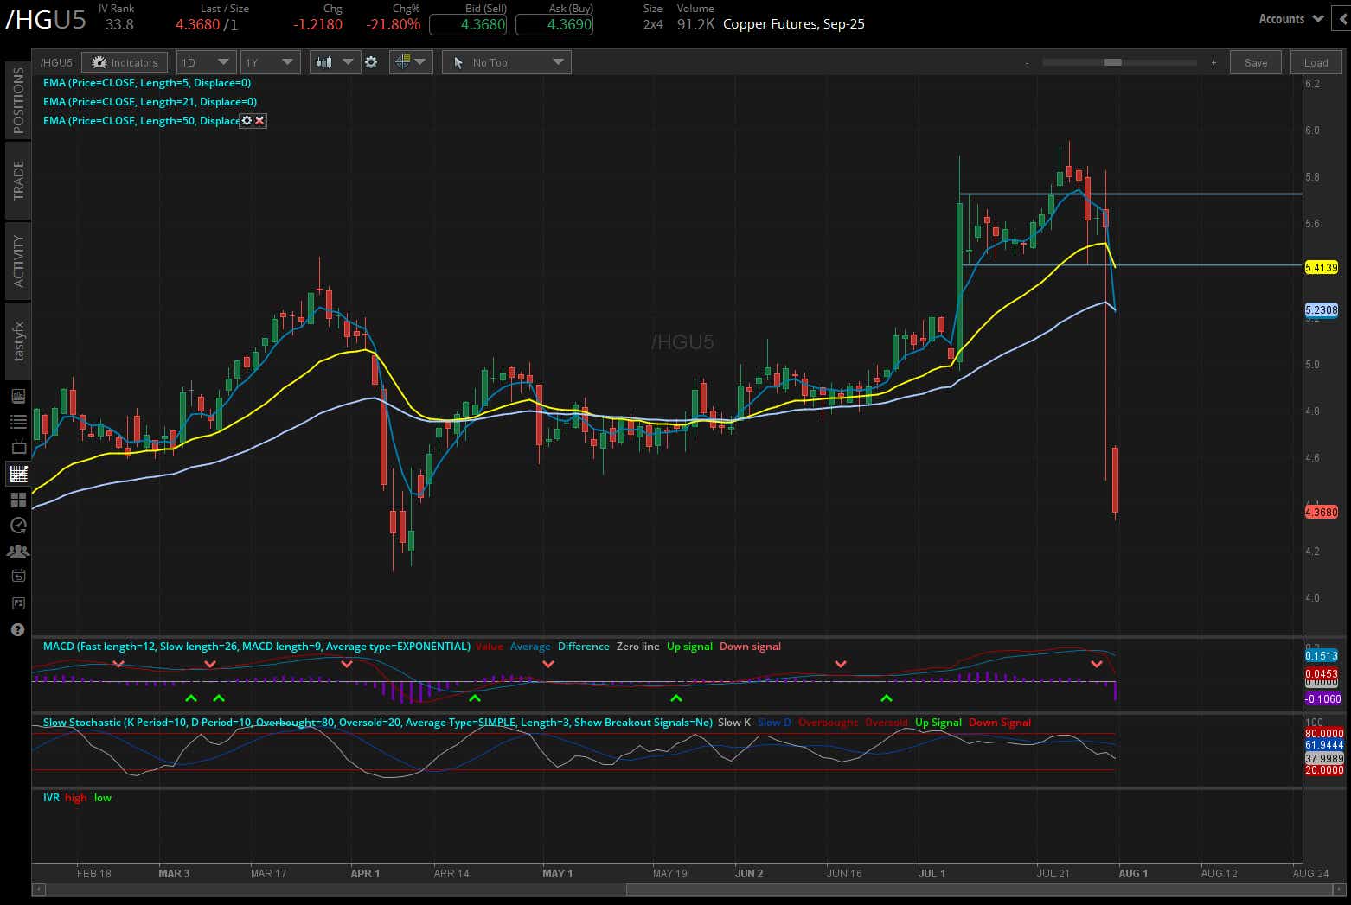
Task: Toggle IVR high display
Action: click(75, 797)
